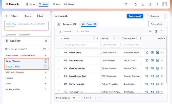Open Search nav item

[x=44, y=4]
